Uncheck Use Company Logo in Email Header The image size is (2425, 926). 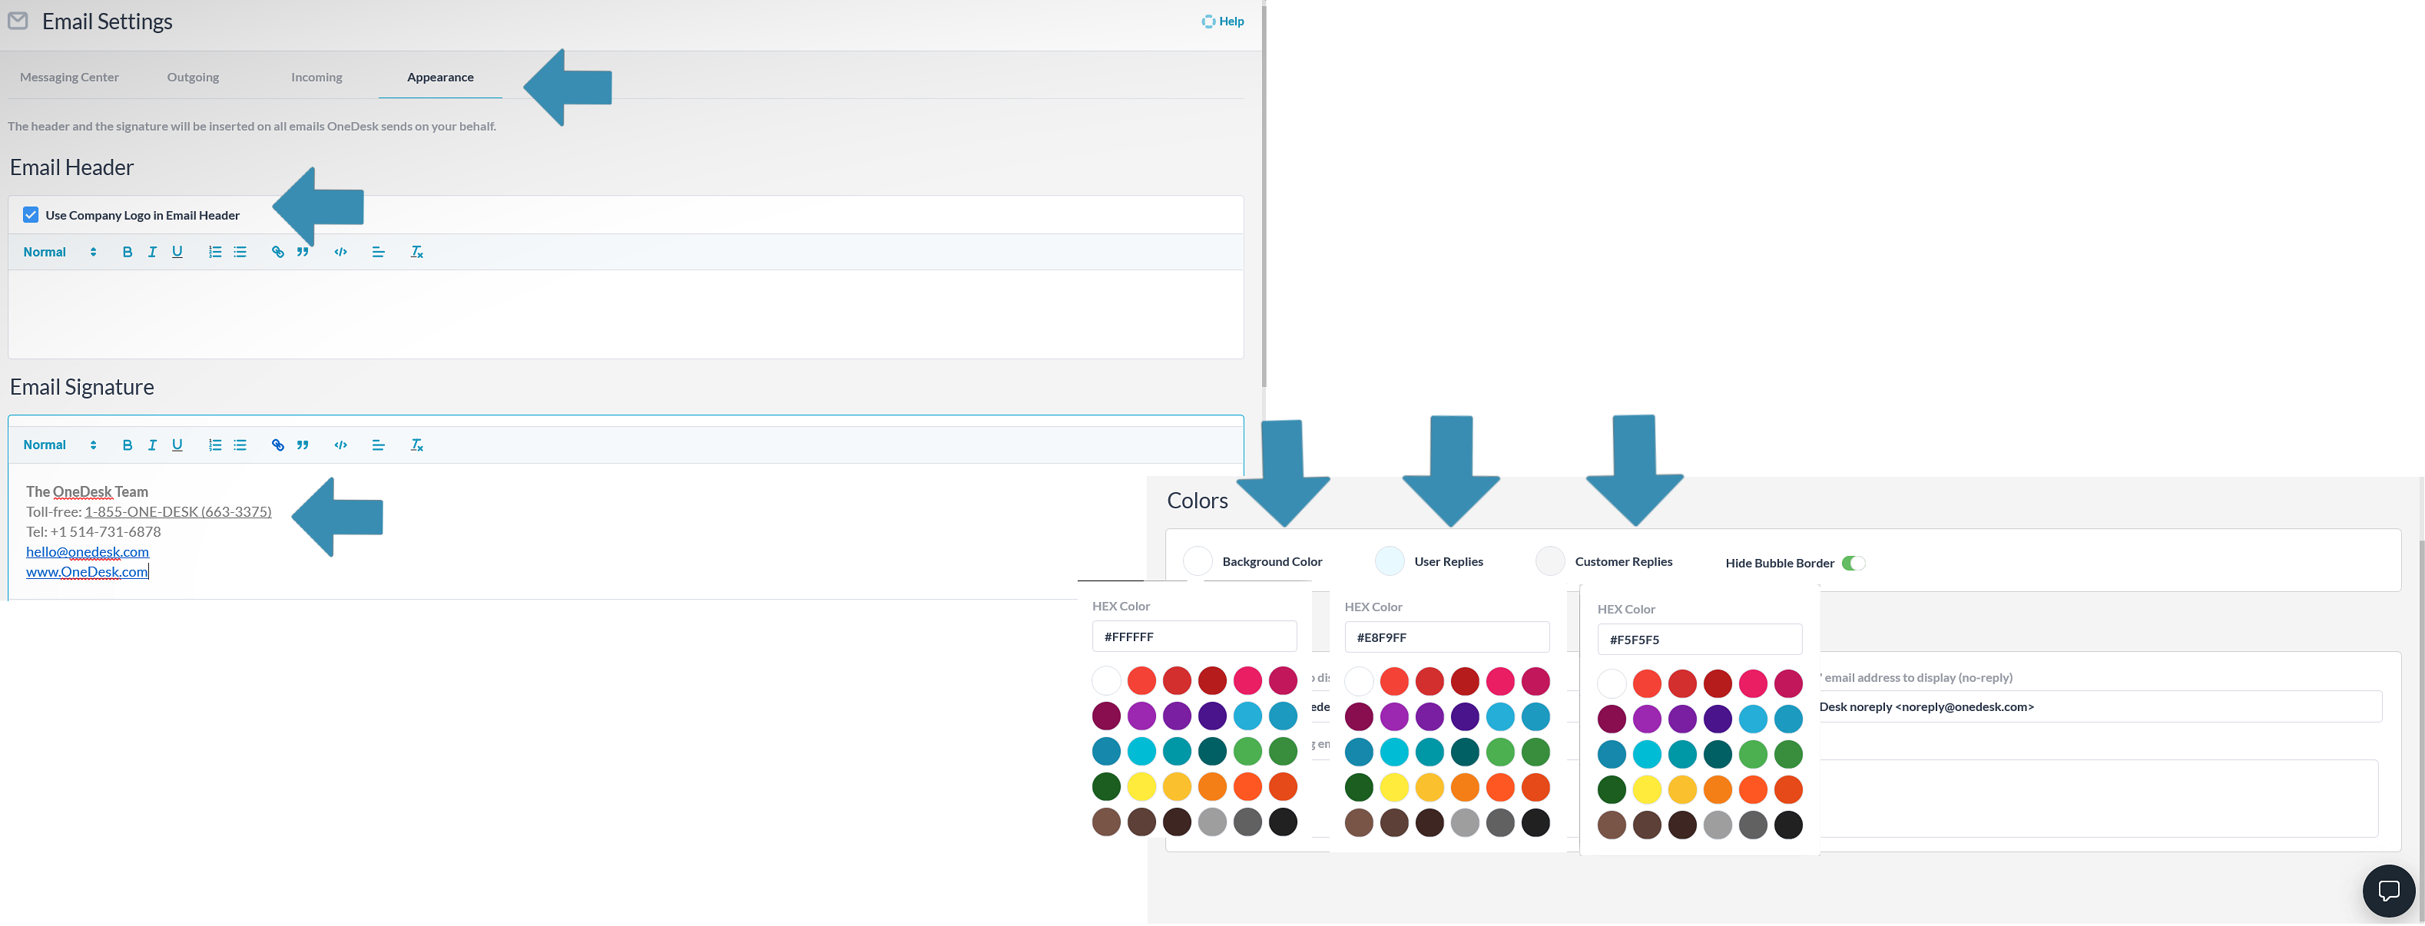coord(31,216)
